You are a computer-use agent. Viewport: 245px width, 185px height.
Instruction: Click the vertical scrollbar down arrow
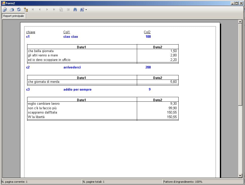coord(240,176)
